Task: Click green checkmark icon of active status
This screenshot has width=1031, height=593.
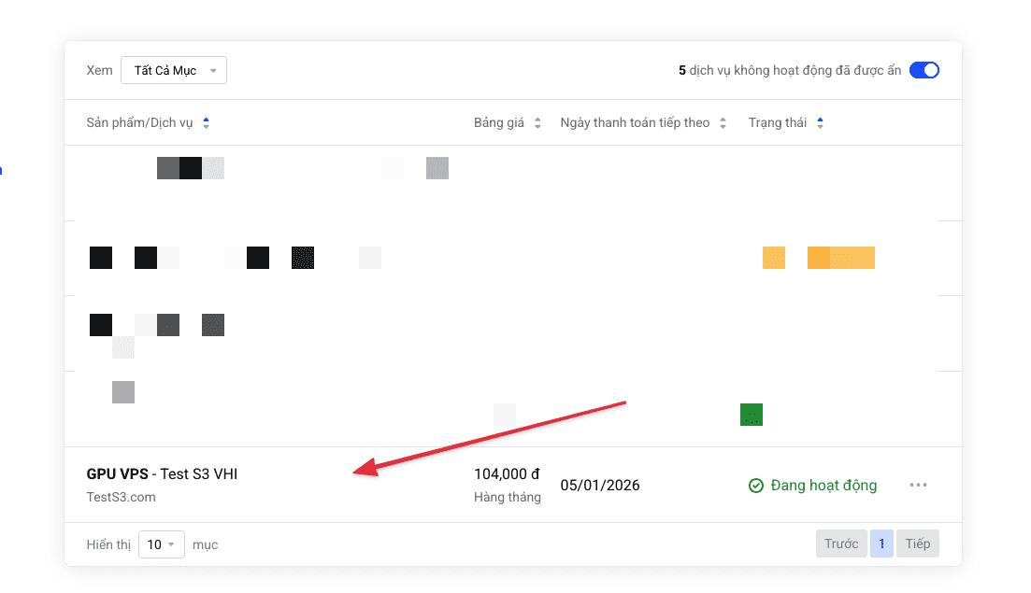Action: pyautogui.click(x=756, y=486)
